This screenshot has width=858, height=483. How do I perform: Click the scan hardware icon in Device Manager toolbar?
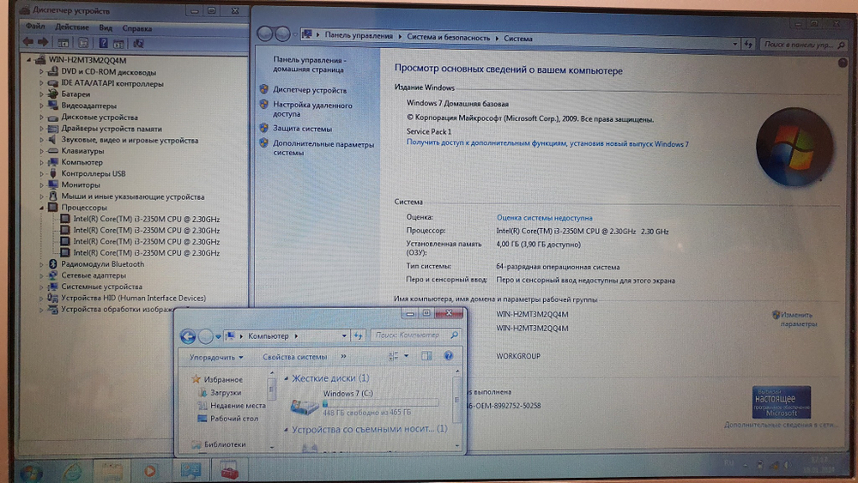click(138, 43)
